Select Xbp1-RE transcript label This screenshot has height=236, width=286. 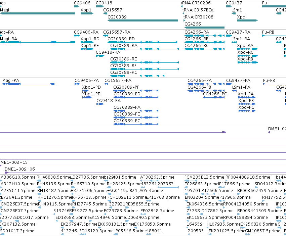coord(90,46)
